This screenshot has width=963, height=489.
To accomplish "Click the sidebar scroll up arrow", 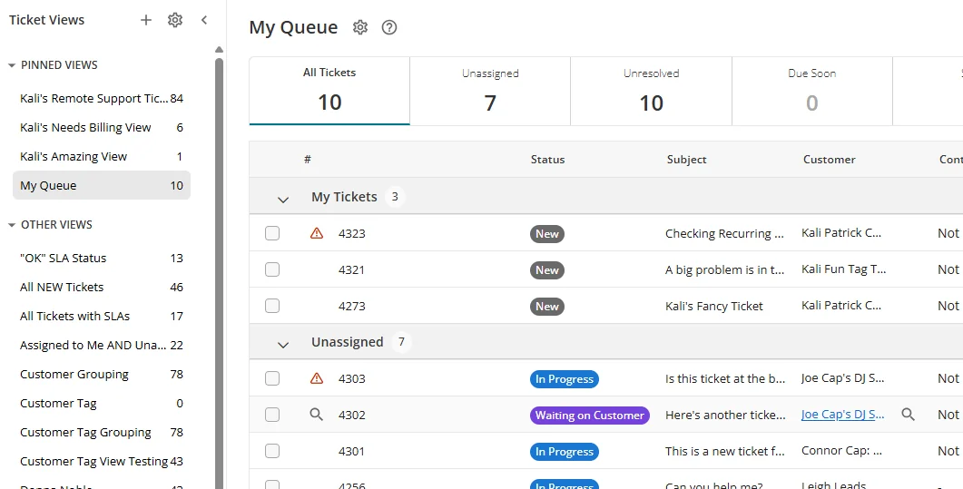I will pyautogui.click(x=220, y=50).
